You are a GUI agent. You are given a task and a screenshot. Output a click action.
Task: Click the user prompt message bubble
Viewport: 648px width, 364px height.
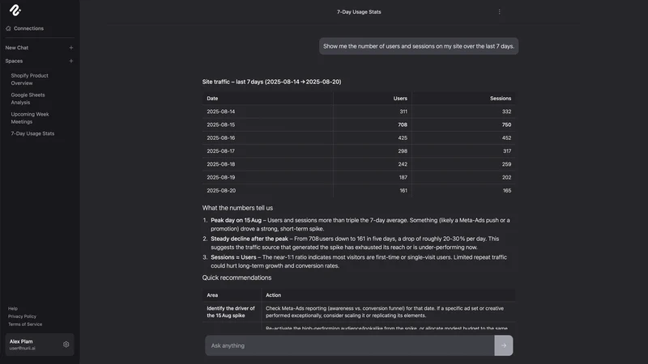pos(419,46)
